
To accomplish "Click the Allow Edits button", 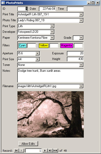I will (28, 143).
